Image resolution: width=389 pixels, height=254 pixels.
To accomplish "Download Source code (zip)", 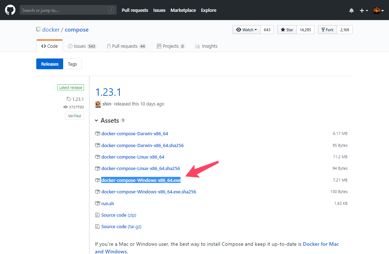I will pos(118,215).
